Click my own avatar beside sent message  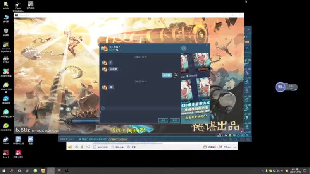176,75
